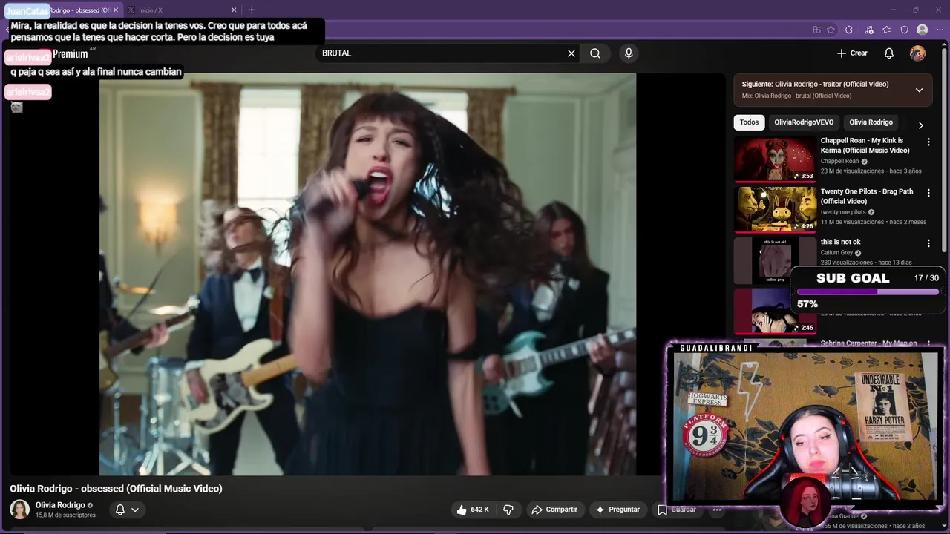The height and width of the screenshot is (534, 950).
Task: Open Chappell Roan video options menu
Action: click(x=928, y=142)
